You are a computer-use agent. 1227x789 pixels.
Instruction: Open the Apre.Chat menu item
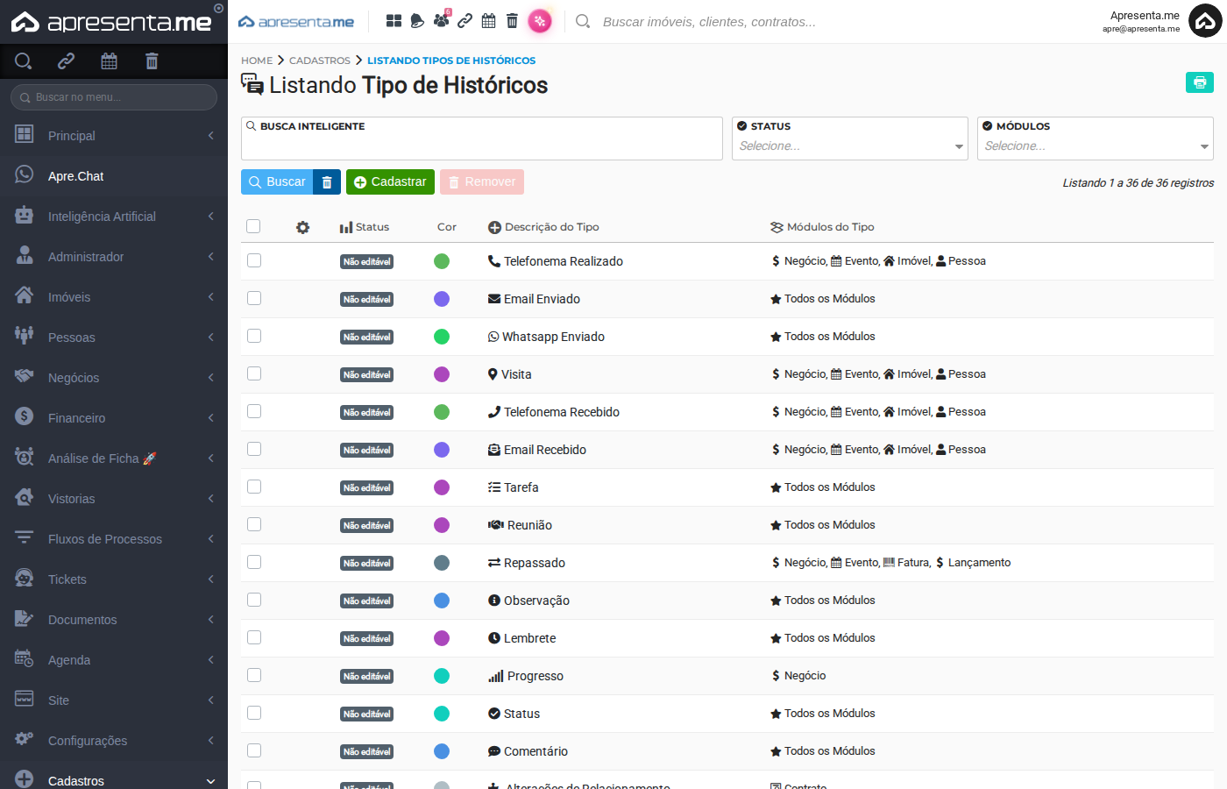point(114,176)
